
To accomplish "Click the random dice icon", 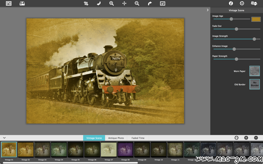I will coord(254,3).
